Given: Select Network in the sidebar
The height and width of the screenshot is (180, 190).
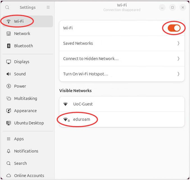Looking at the screenshot, I should pyautogui.click(x=22, y=34).
